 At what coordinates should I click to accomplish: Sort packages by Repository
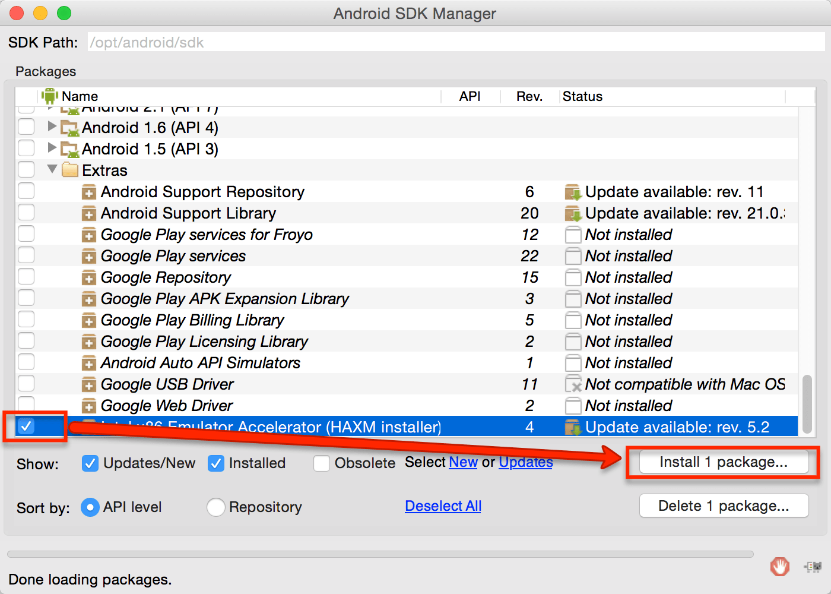(216, 507)
